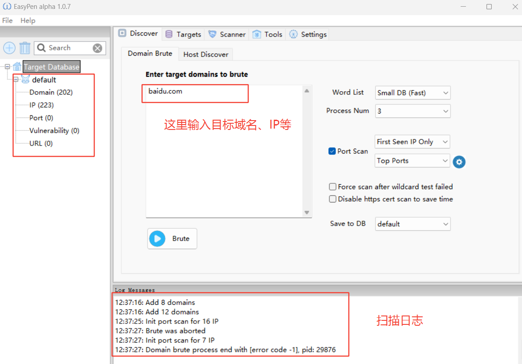Image resolution: width=522 pixels, height=364 pixels.
Task: Click the 'Brute was aborted' log line
Action: pos(160,331)
